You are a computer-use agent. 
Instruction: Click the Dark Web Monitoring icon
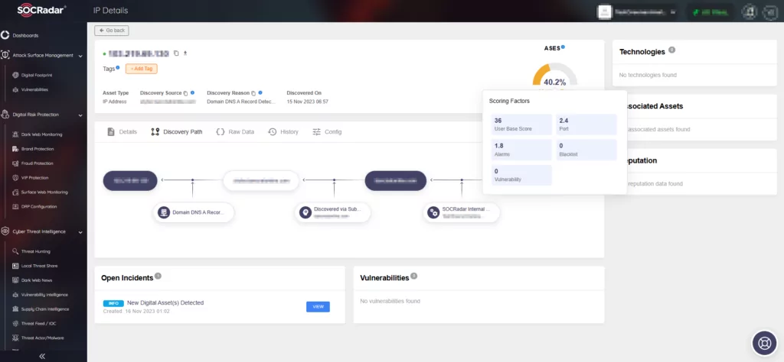click(15, 134)
